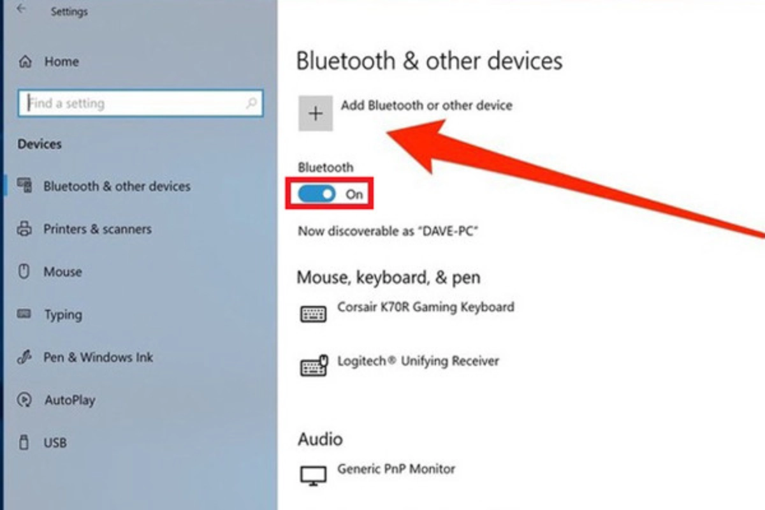Open the Devices sidebar section
This screenshot has width=765, height=510.
tap(39, 144)
